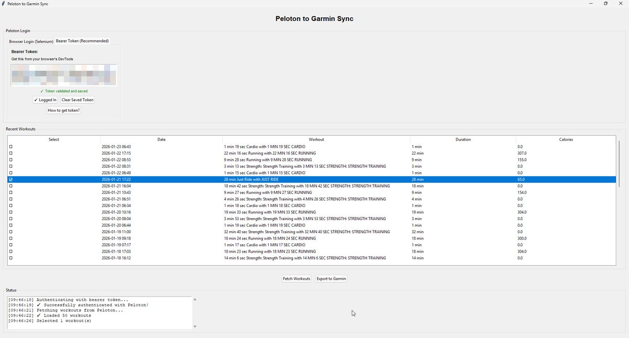Click the Logged In button

point(45,100)
